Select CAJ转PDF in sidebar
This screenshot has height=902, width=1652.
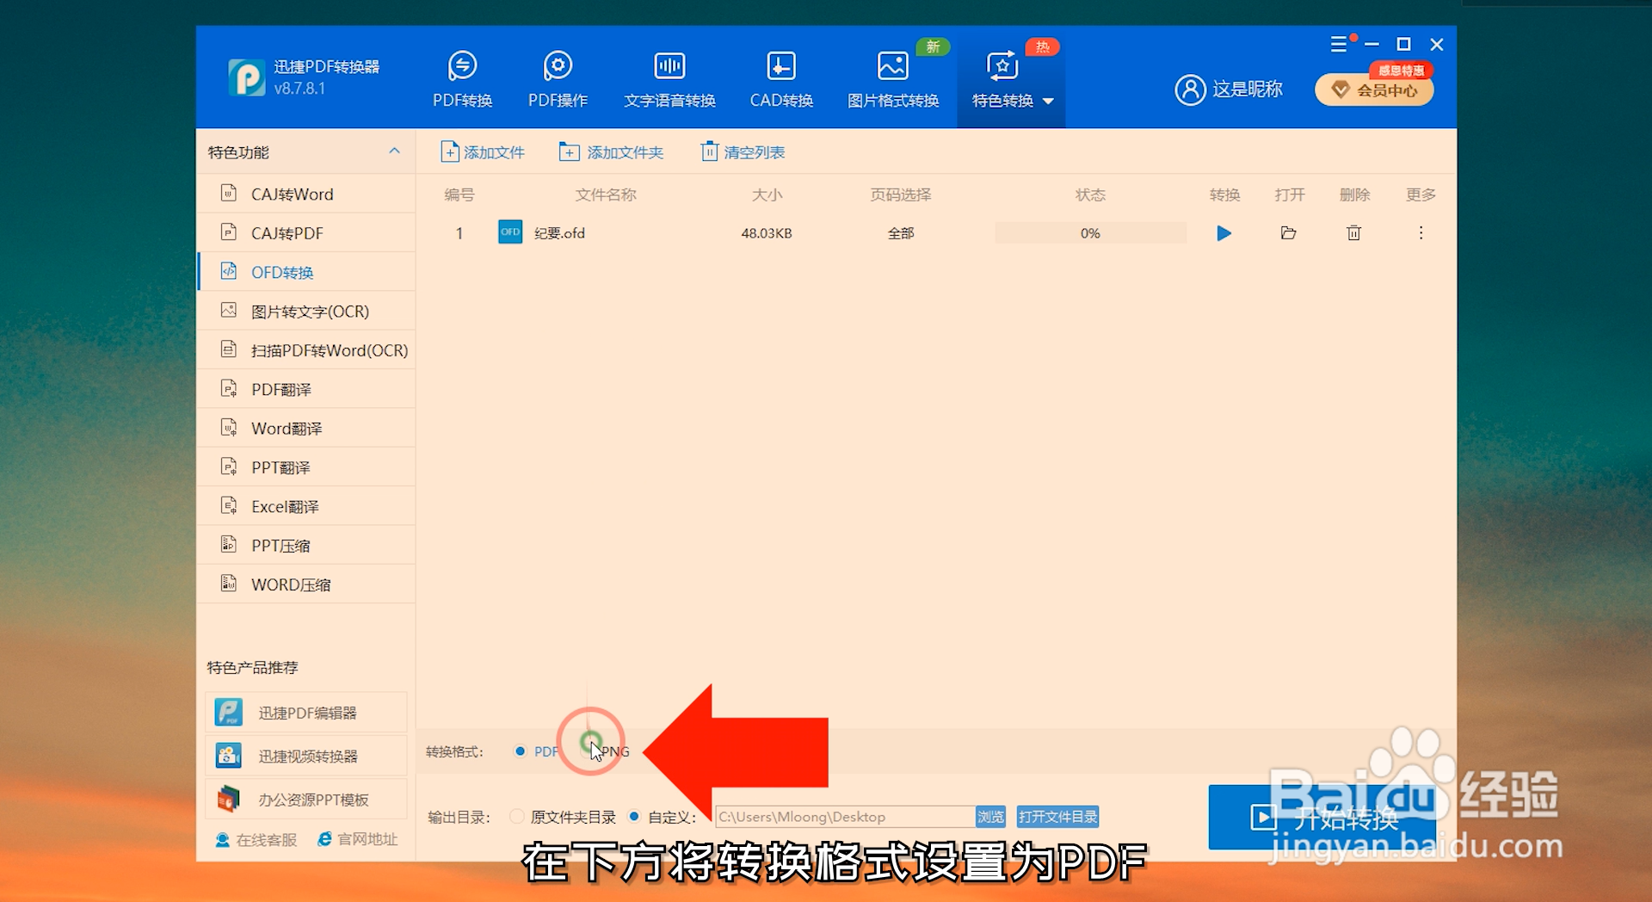pos(306,232)
